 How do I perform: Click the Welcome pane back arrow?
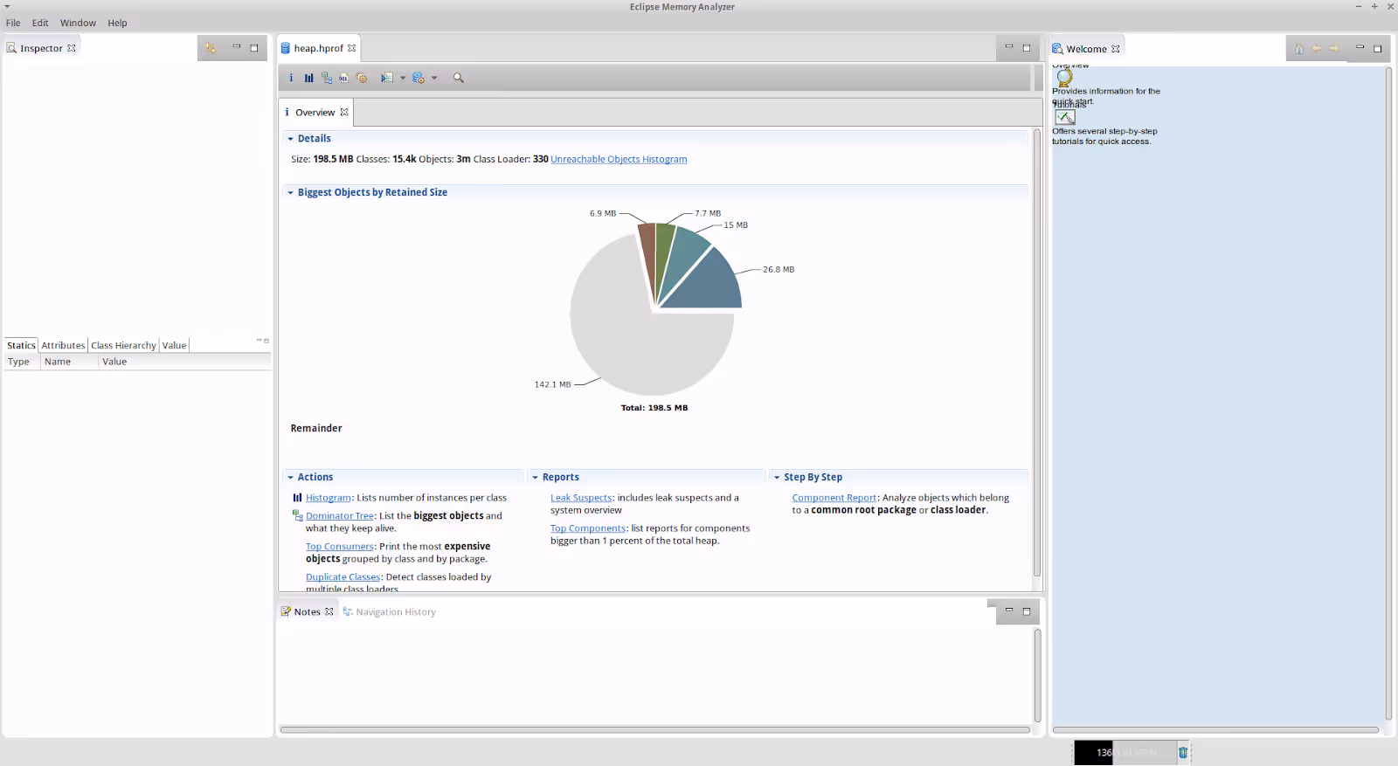1317,49
